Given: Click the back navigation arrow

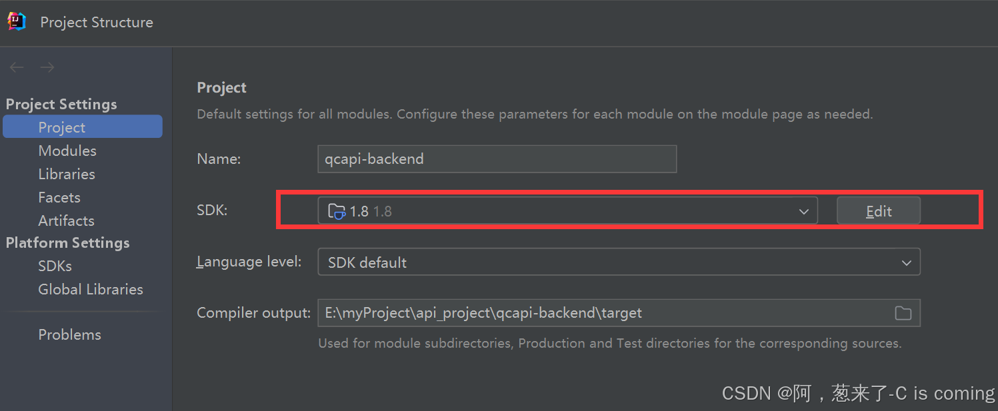Looking at the screenshot, I should click(17, 67).
